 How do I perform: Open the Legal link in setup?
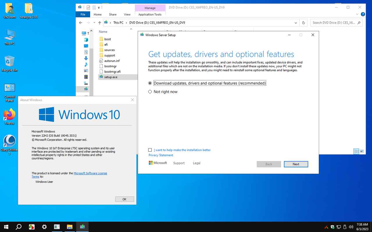(x=197, y=163)
